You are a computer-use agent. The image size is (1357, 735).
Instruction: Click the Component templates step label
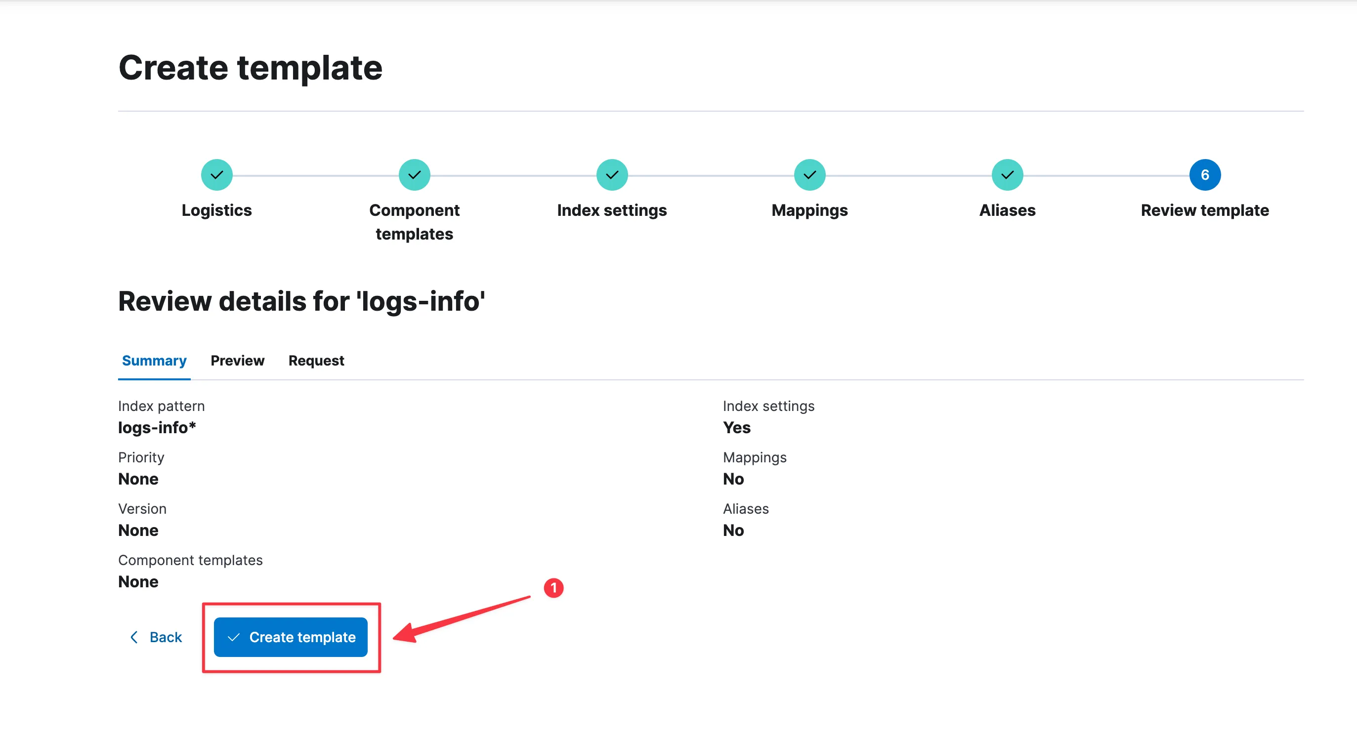point(414,222)
